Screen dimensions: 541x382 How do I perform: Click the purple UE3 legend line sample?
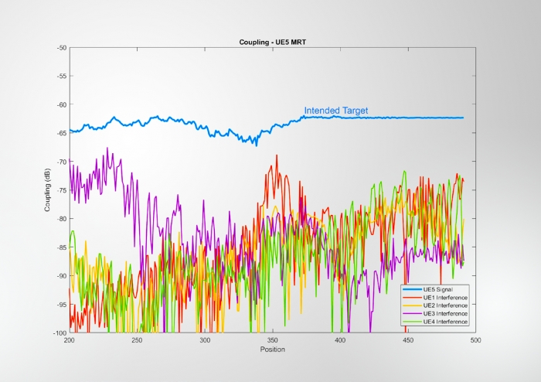(412, 313)
